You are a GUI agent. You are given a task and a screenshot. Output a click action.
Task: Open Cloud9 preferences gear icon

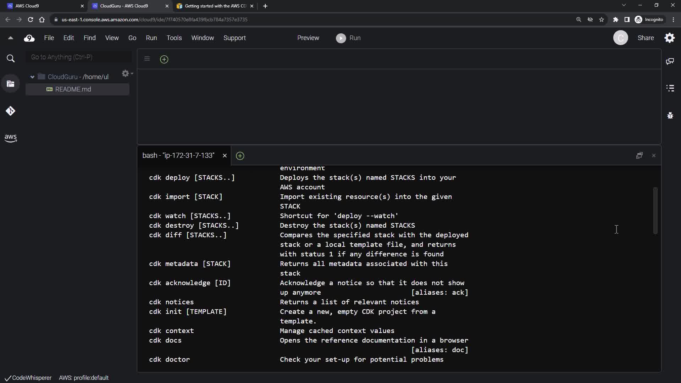click(x=669, y=38)
